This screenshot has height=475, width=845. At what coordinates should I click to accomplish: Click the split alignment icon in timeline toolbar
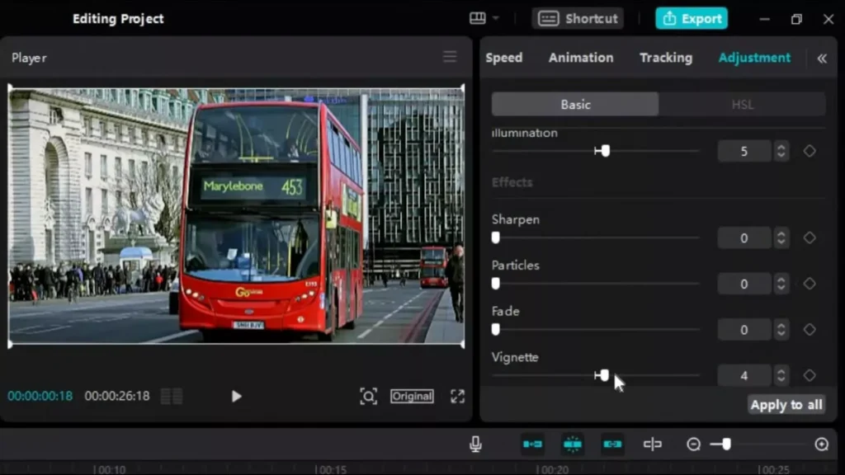[652, 444]
